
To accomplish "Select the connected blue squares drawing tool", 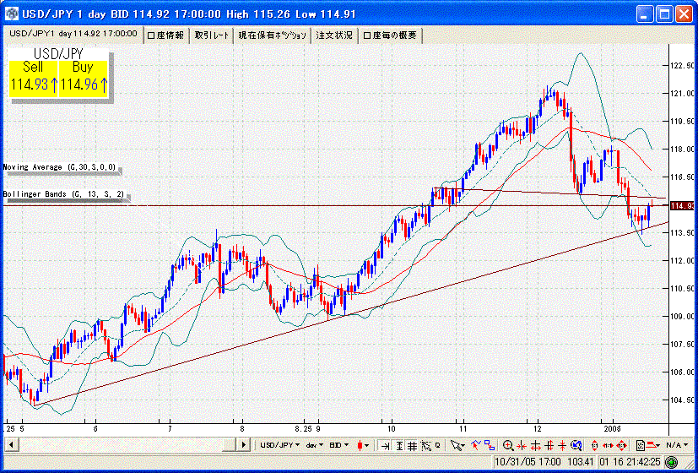I will (490, 445).
